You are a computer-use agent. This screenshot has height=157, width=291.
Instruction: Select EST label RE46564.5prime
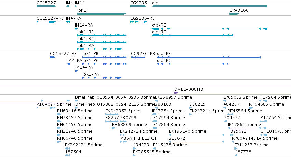click(244, 111)
